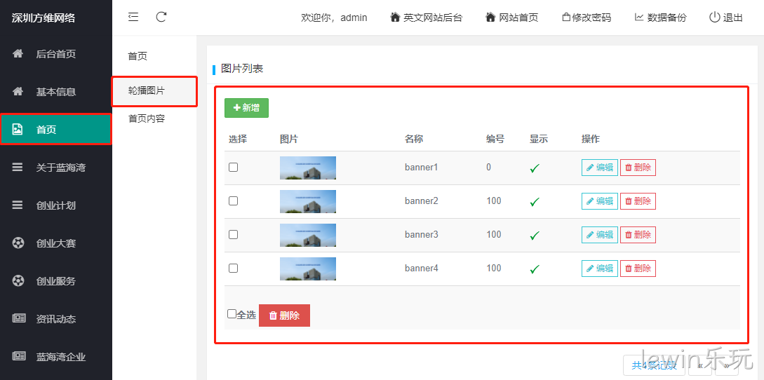This screenshot has width=764, height=380.
Task: Click the red bulk 删除 button
Action: coord(284,315)
